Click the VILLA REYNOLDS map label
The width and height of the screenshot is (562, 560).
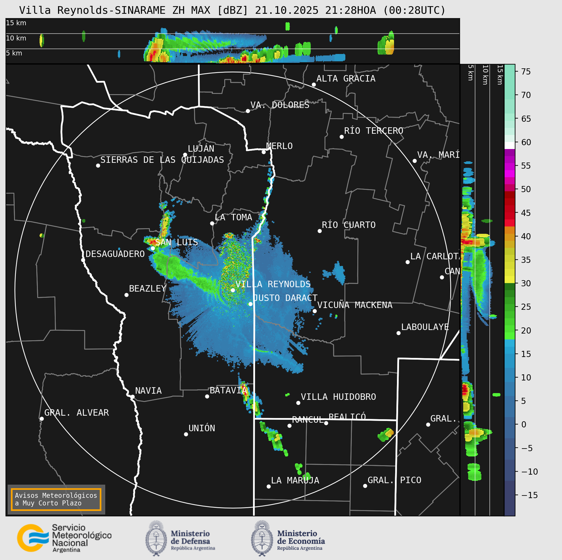click(273, 284)
